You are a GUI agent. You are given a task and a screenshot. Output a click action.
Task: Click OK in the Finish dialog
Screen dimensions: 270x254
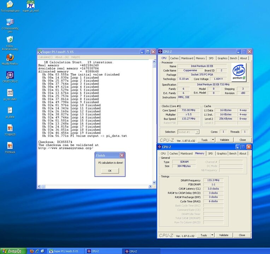pyautogui.click(x=110, y=171)
